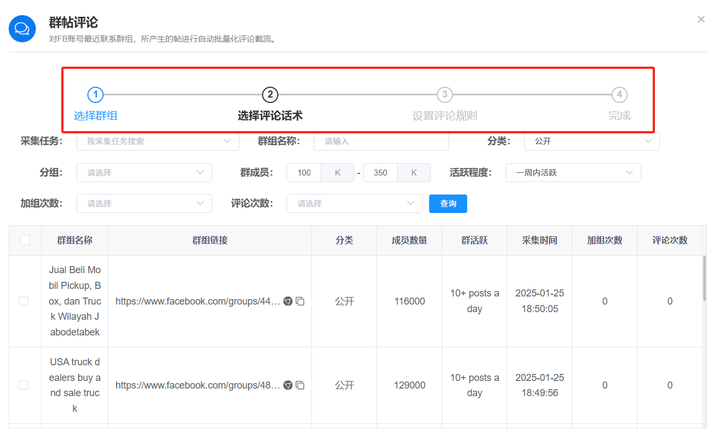Click the 成员数量 column header

[410, 240]
